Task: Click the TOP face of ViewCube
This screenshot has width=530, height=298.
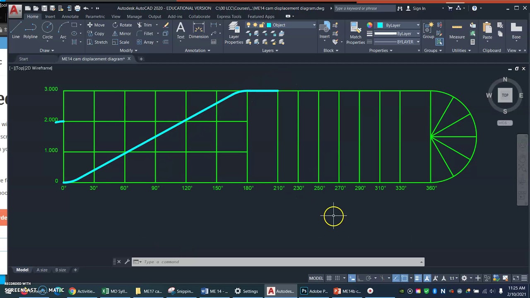Action: 505,95
